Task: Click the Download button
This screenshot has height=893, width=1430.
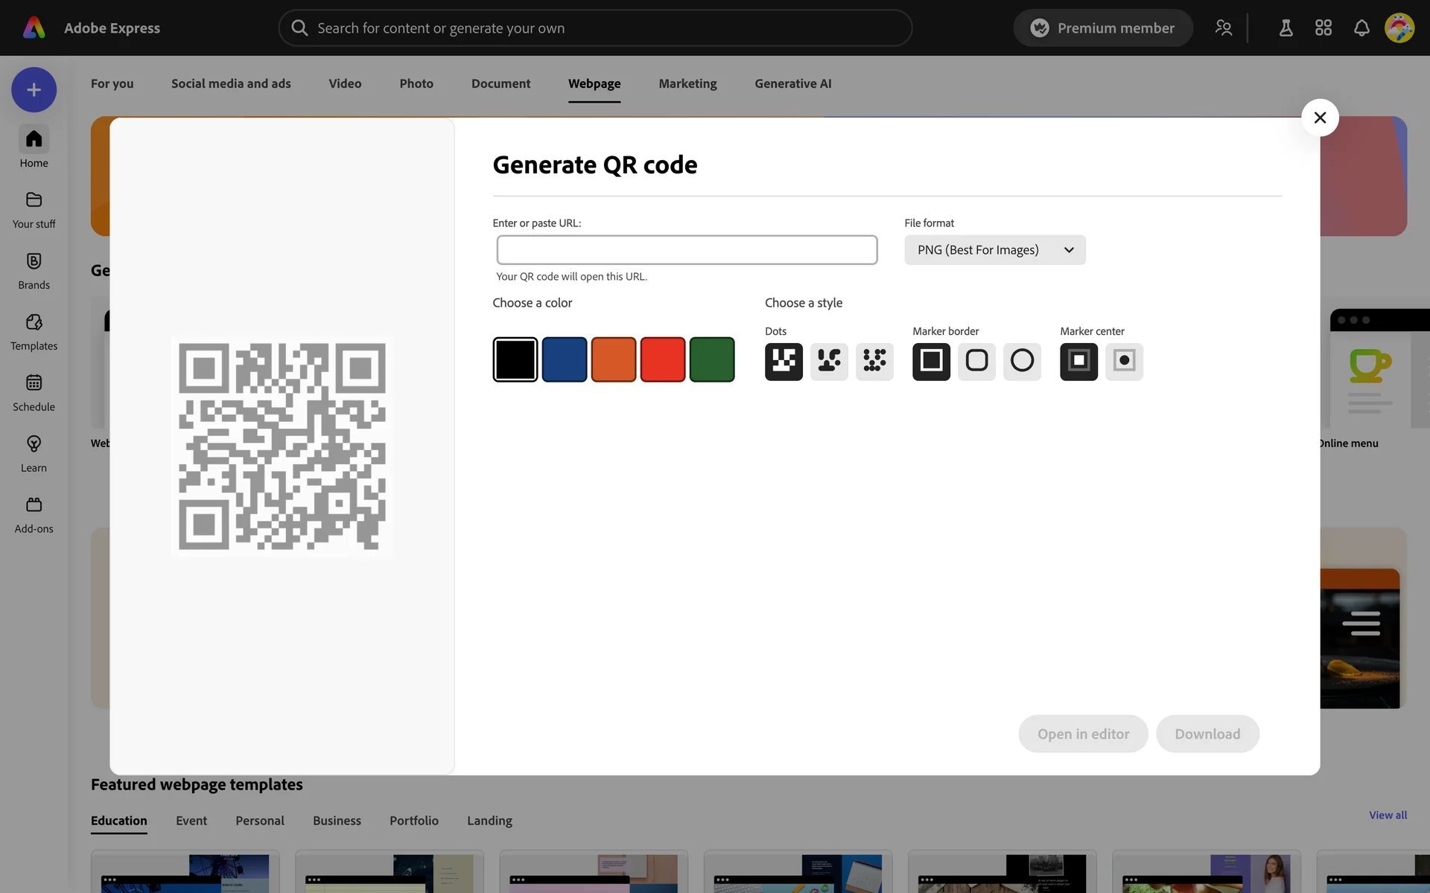Action: coord(1207,734)
